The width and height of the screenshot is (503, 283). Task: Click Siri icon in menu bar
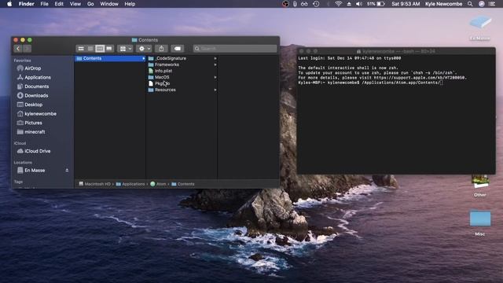coord(482,4)
